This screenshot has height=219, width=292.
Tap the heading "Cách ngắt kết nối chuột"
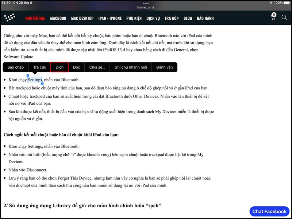point(61,135)
